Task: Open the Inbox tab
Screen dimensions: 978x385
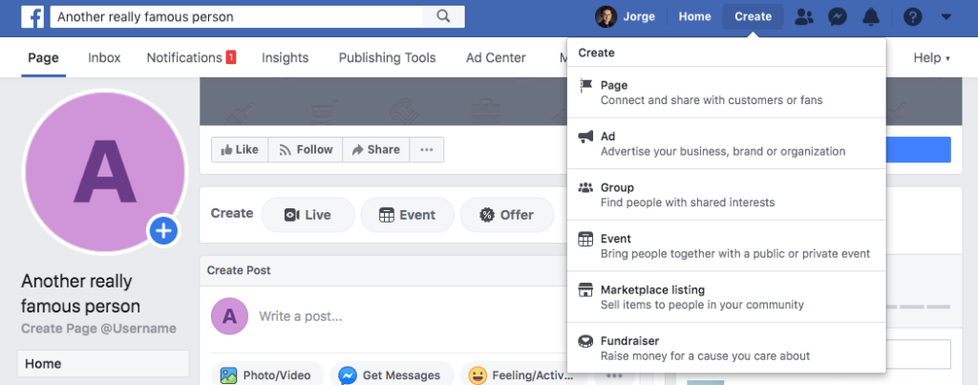Action: [x=104, y=58]
